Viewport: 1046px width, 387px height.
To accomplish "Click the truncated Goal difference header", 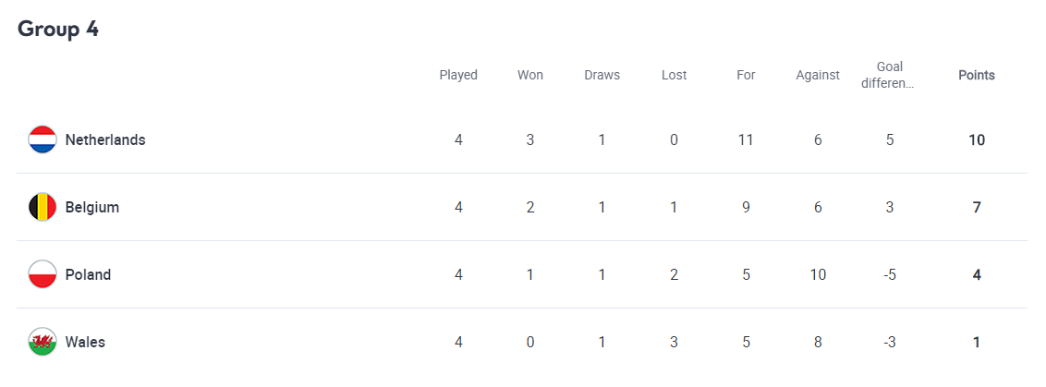I will click(x=890, y=76).
